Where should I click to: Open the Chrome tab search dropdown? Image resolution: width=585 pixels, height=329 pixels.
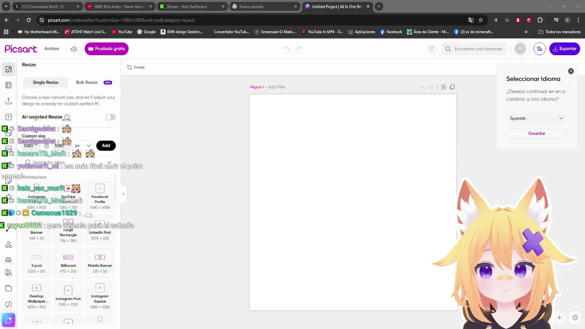tap(6, 6)
